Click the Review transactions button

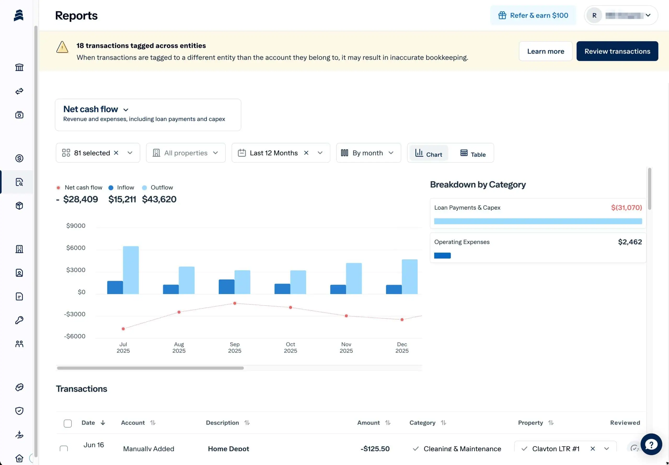617,51
